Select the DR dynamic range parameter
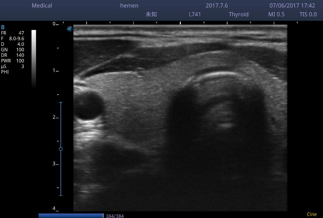This screenshot has height=218, width=323. (12, 55)
